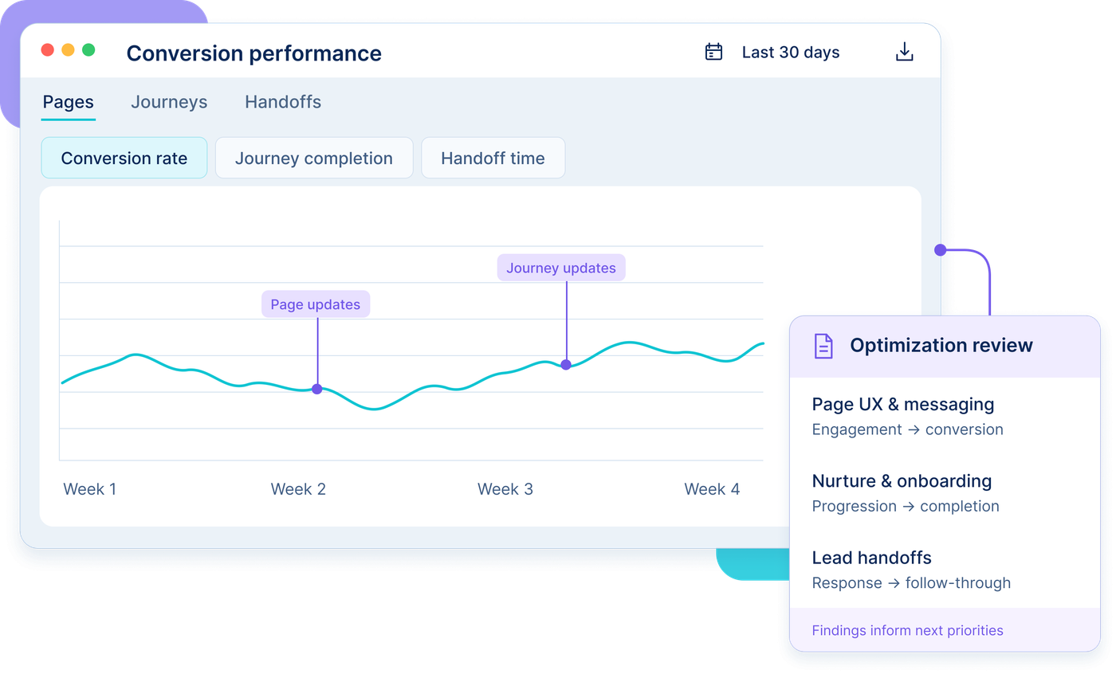The image size is (1116, 674).
Task: Select the Handoffs tab
Action: 283,102
